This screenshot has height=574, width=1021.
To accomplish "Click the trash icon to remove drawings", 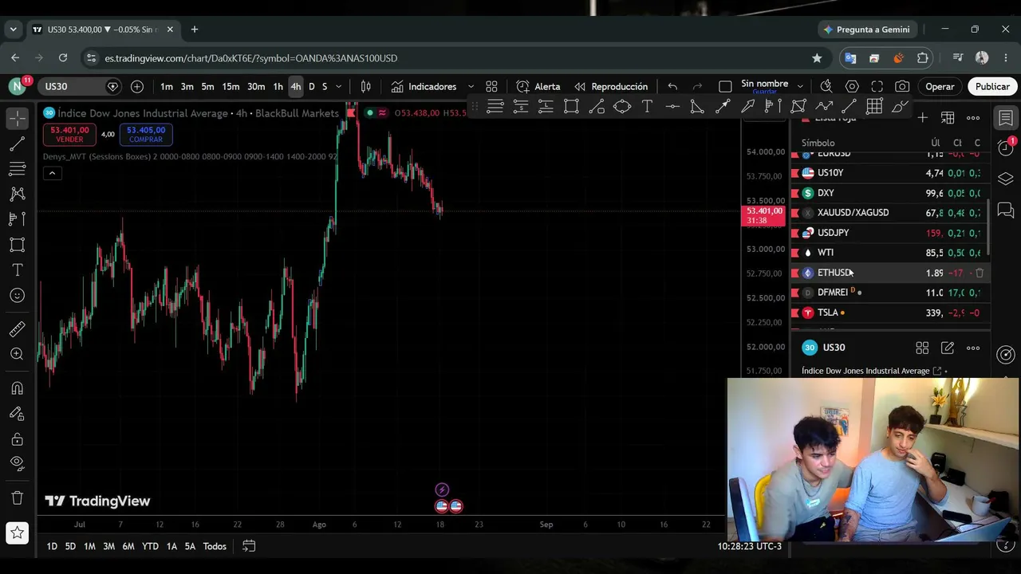I will [17, 498].
